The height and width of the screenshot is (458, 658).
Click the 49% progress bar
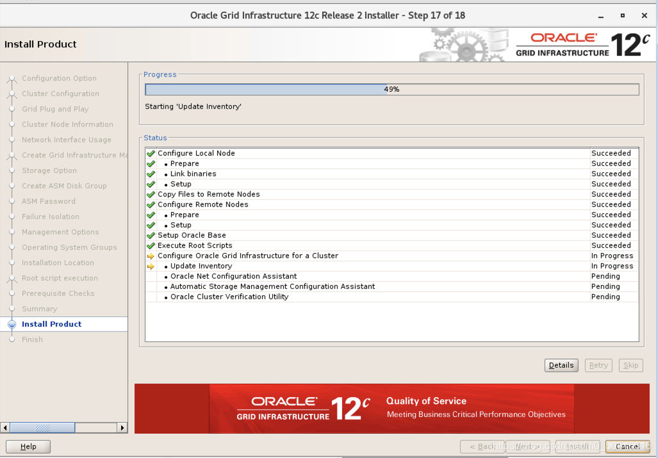[x=392, y=89]
